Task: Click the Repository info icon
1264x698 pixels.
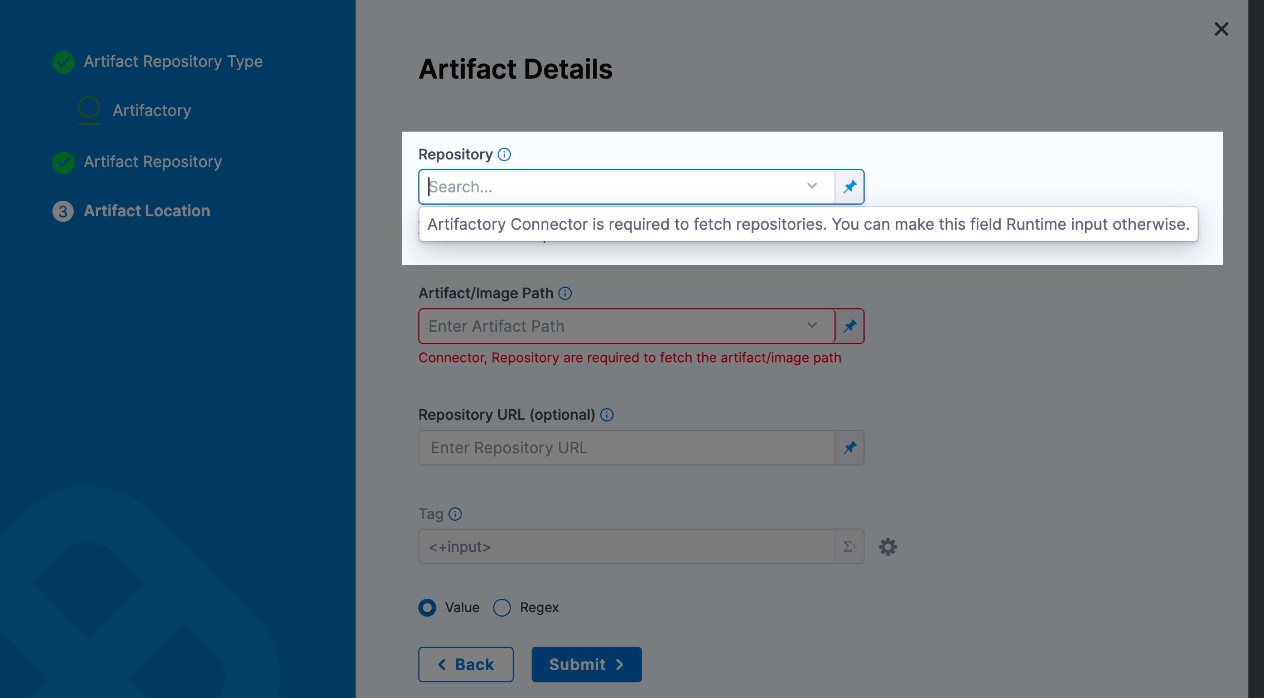Action: [504, 154]
